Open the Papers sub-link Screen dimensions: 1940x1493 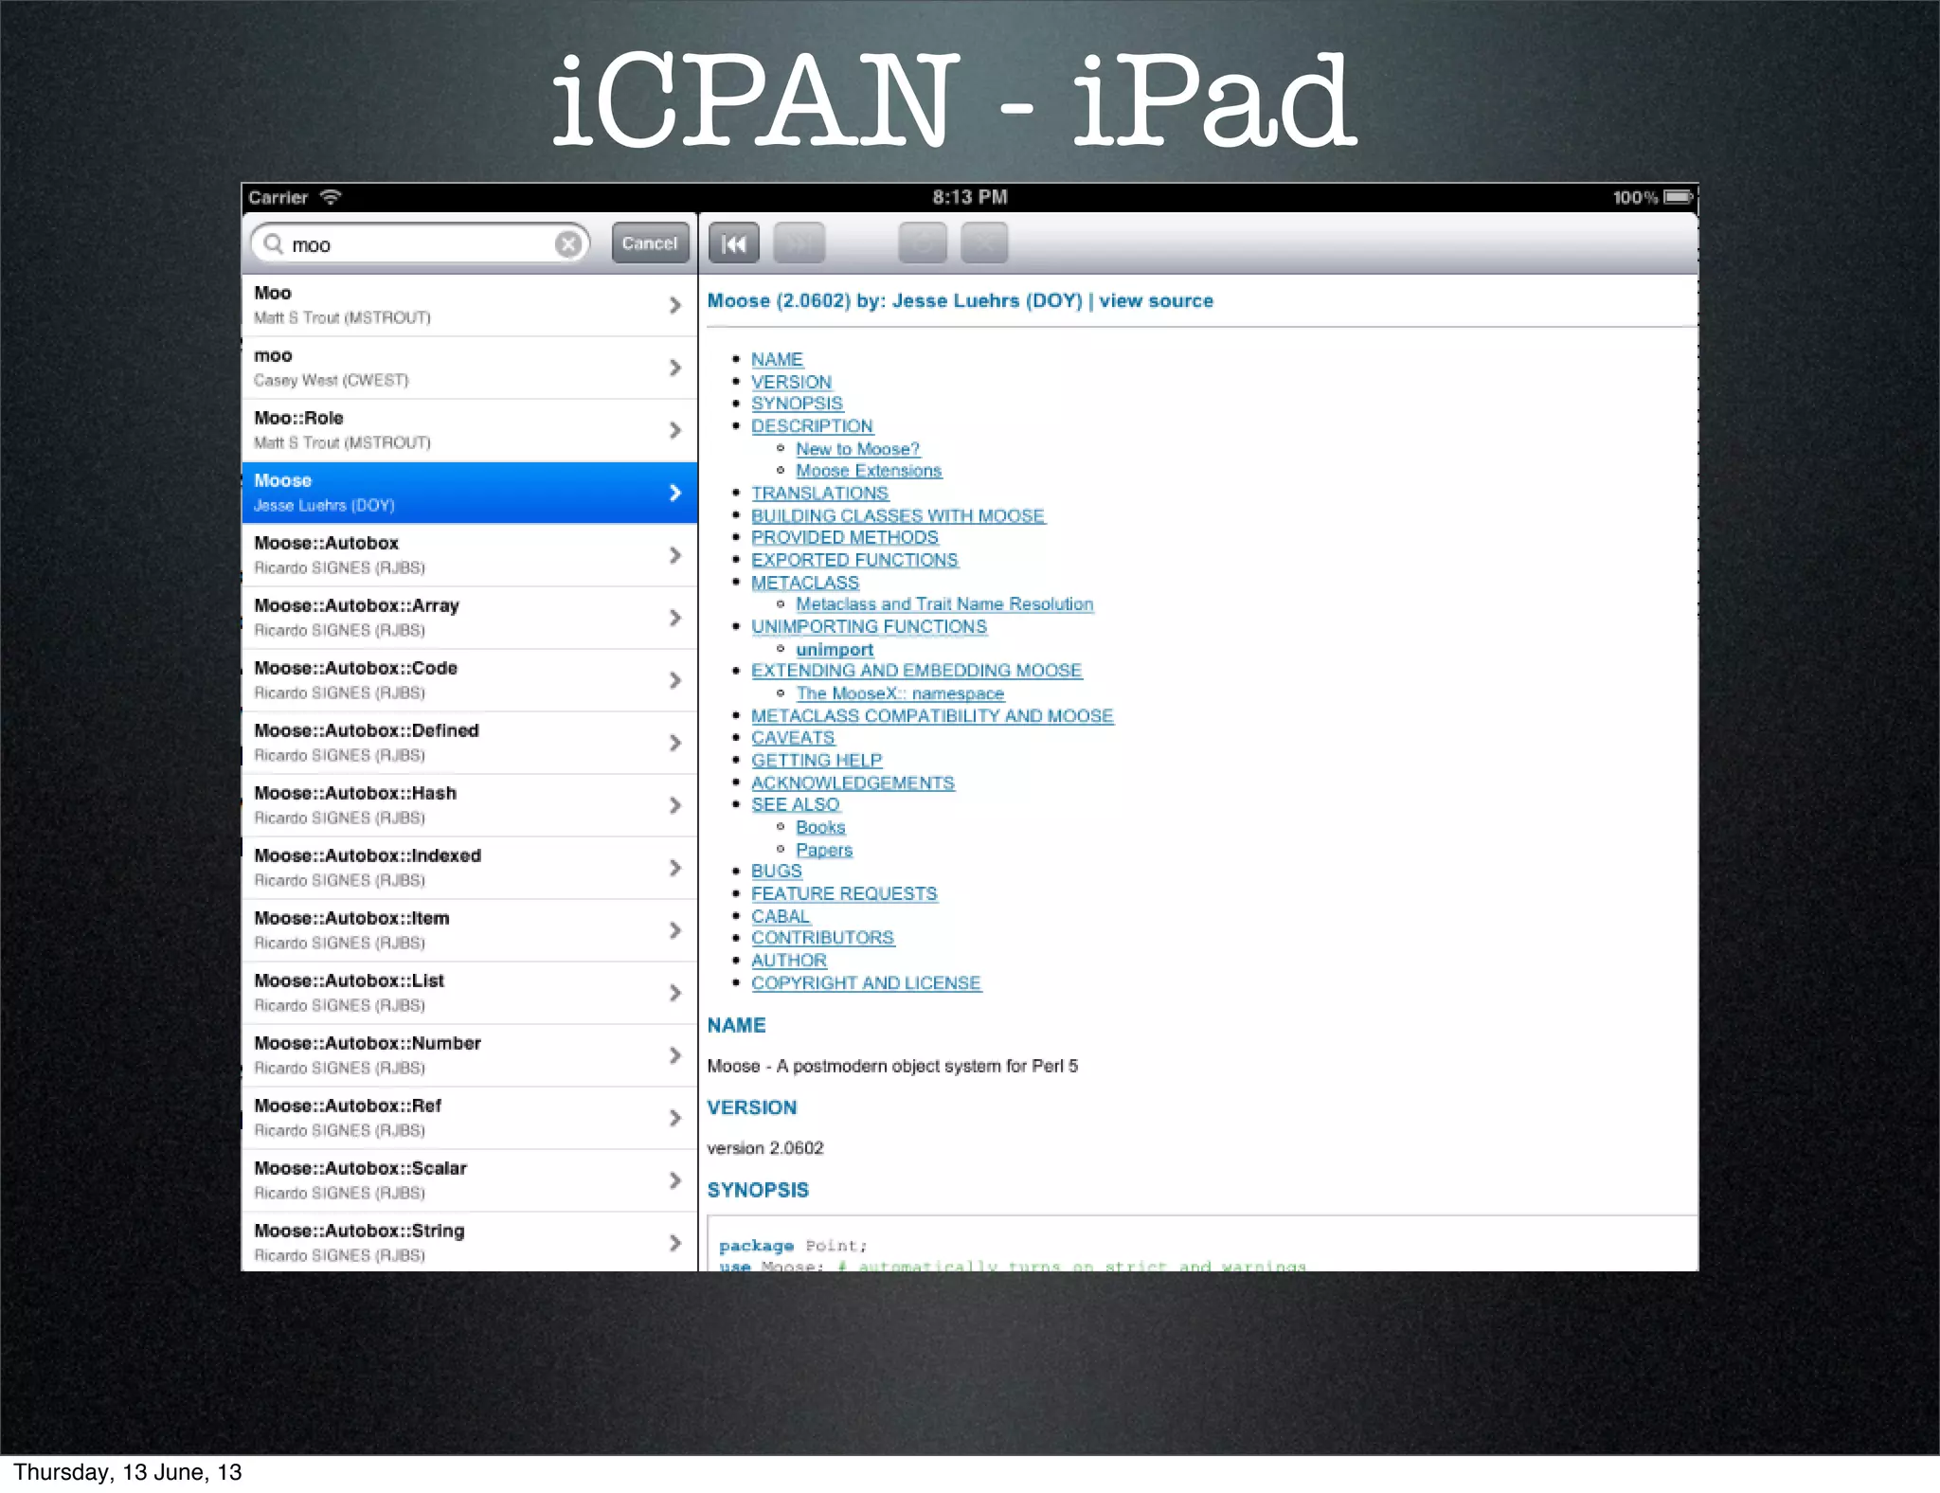[x=824, y=850]
